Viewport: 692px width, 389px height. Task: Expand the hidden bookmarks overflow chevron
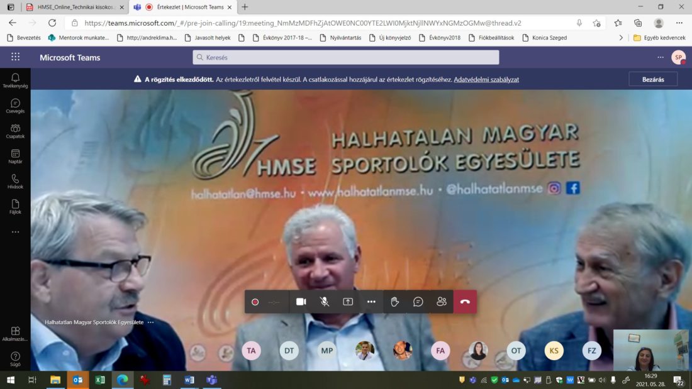(621, 38)
